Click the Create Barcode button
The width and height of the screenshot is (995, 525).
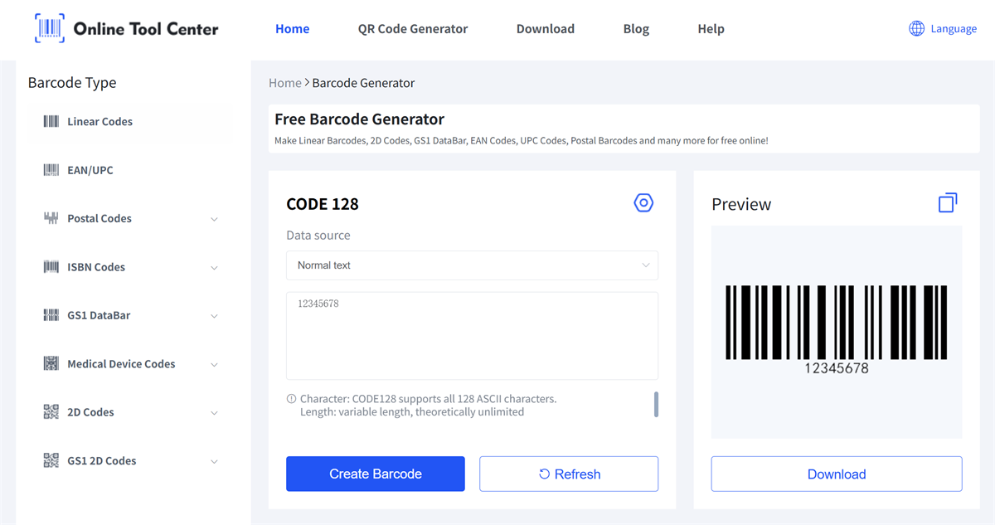click(376, 474)
